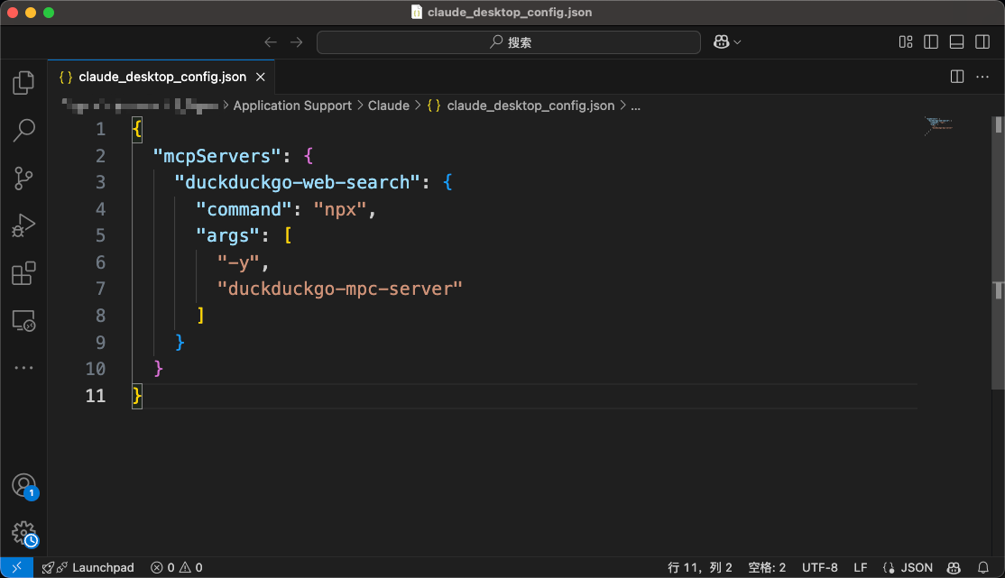This screenshot has height=578, width=1005.
Task: Open Application Support in the breadcrumb
Action: coord(292,106)
